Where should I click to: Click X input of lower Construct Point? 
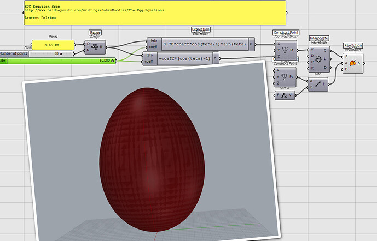(278, 71)
